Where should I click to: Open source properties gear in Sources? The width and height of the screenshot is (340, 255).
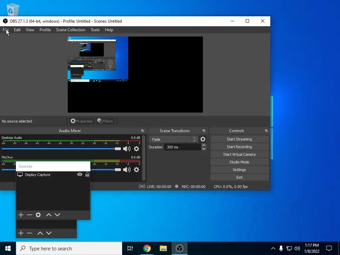38,215
